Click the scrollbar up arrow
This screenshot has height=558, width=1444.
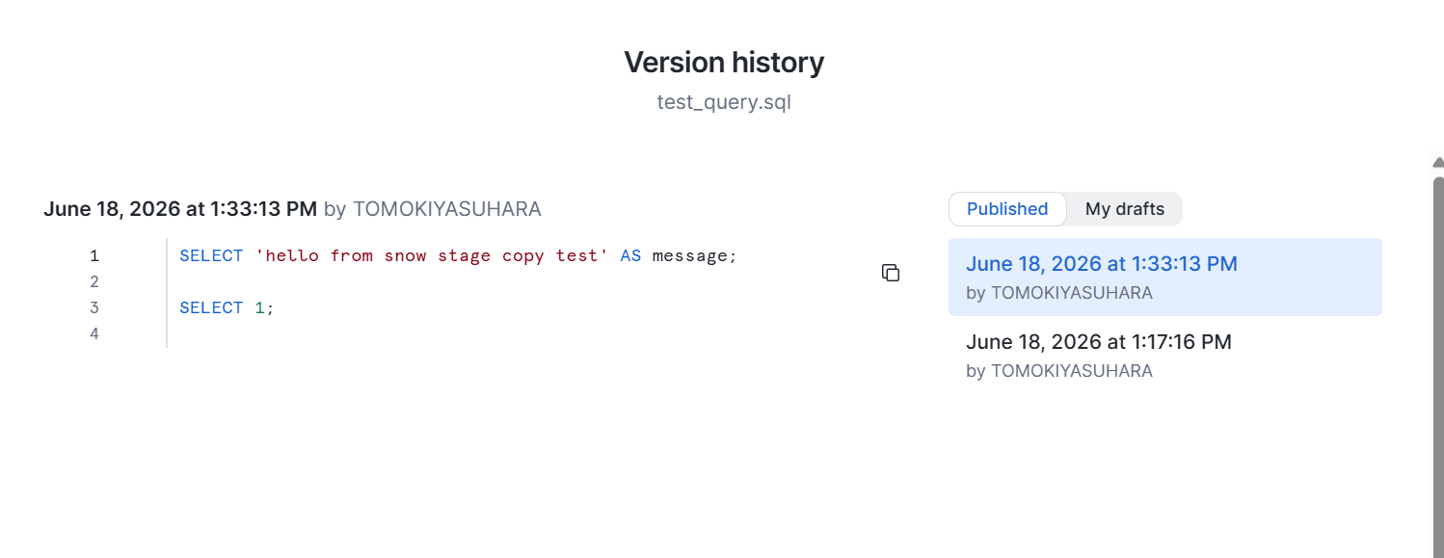(x=1437, y=163)
